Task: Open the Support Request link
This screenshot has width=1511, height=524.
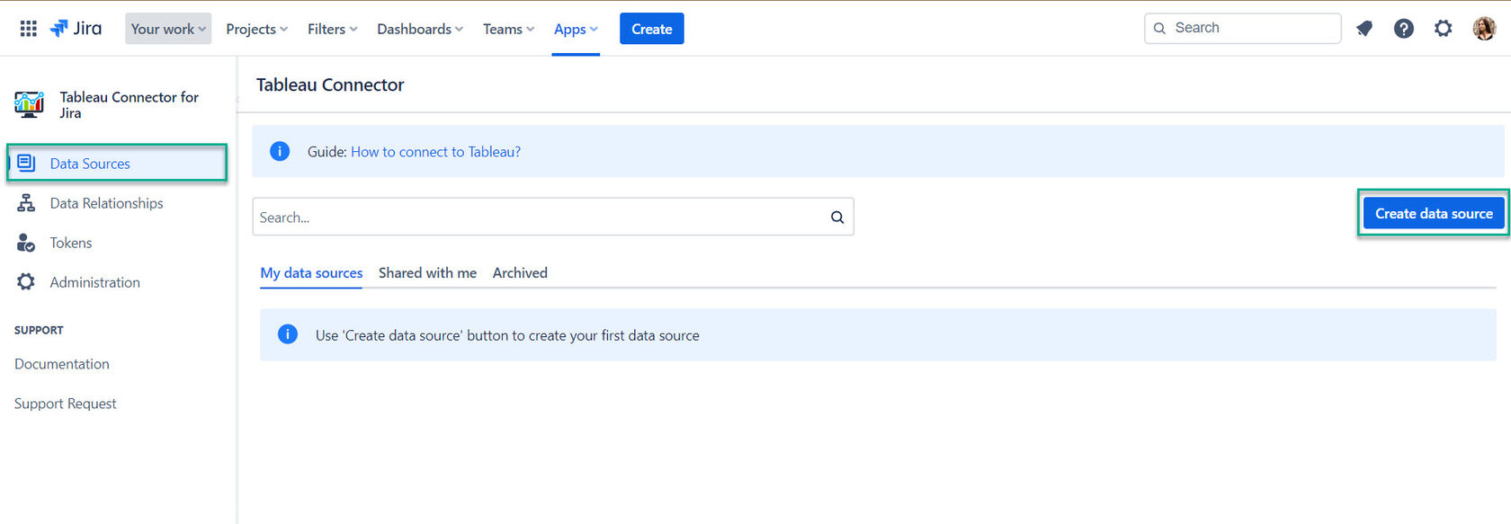Action: point(66,404)
